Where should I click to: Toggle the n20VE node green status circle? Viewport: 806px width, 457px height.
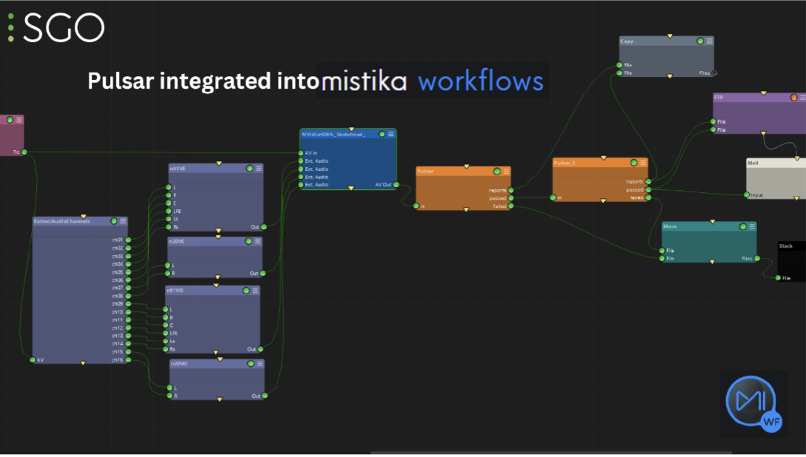click(248, 241)
